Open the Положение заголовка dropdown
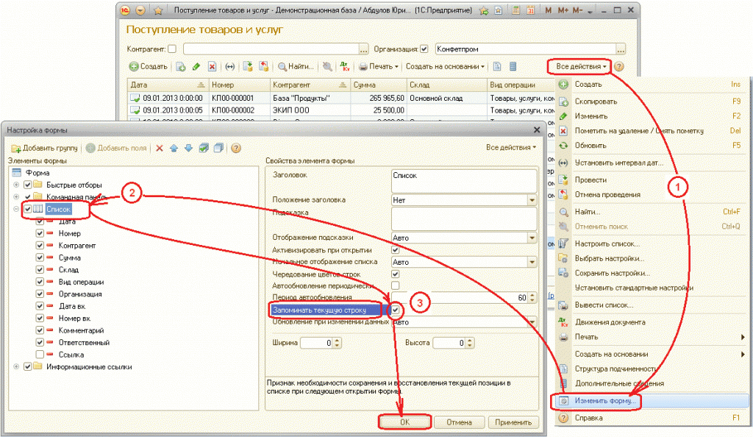The image size is (753, 437). (x=531, y=200)
